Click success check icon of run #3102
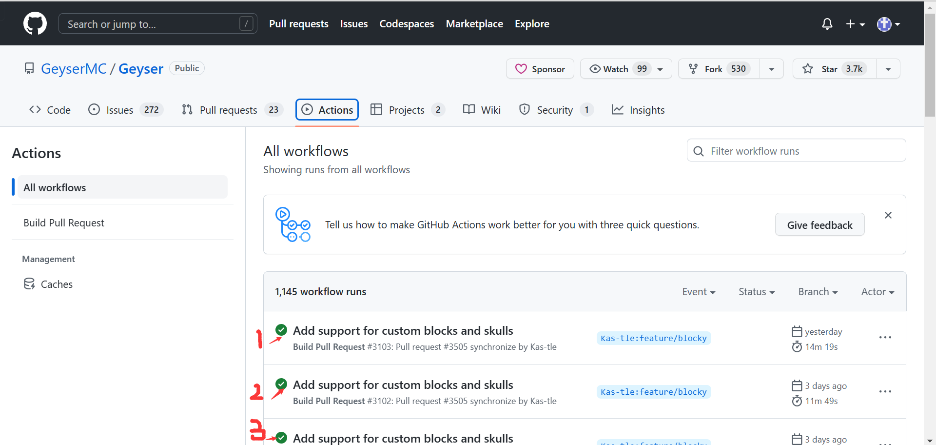Viewport: 936px width, 445px height. (x=281, y=384)
